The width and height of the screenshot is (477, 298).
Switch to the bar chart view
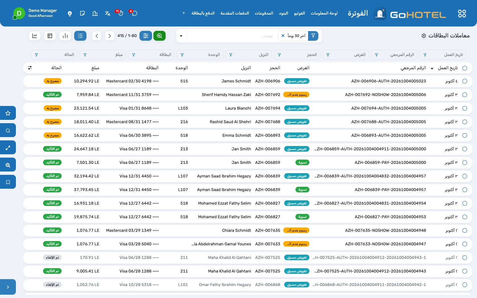[x=65, y=36]
